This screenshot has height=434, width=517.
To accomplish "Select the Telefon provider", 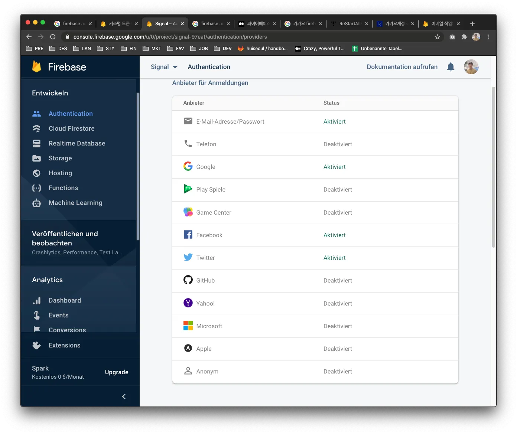I will 315,144.
